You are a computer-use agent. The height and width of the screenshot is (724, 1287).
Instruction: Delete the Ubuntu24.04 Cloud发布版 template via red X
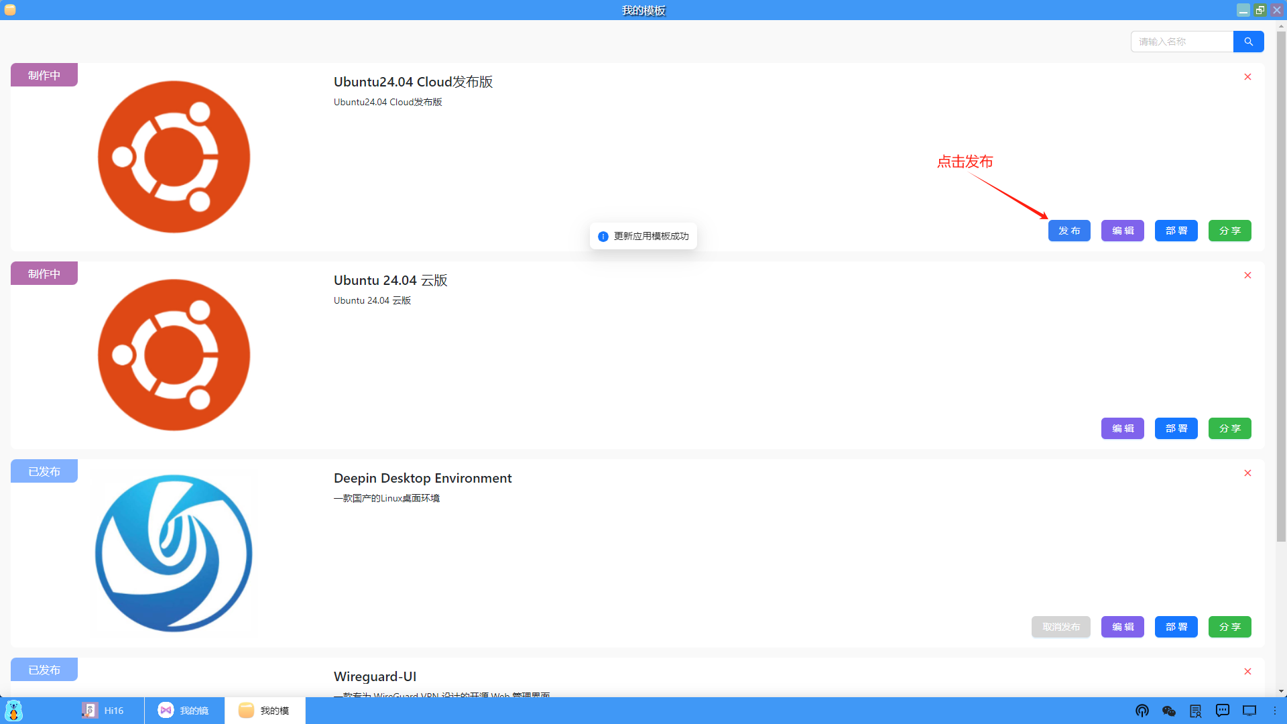click(1247, 77)
